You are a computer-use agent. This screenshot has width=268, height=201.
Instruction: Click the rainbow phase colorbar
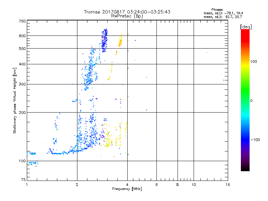(x=245, y=100)
